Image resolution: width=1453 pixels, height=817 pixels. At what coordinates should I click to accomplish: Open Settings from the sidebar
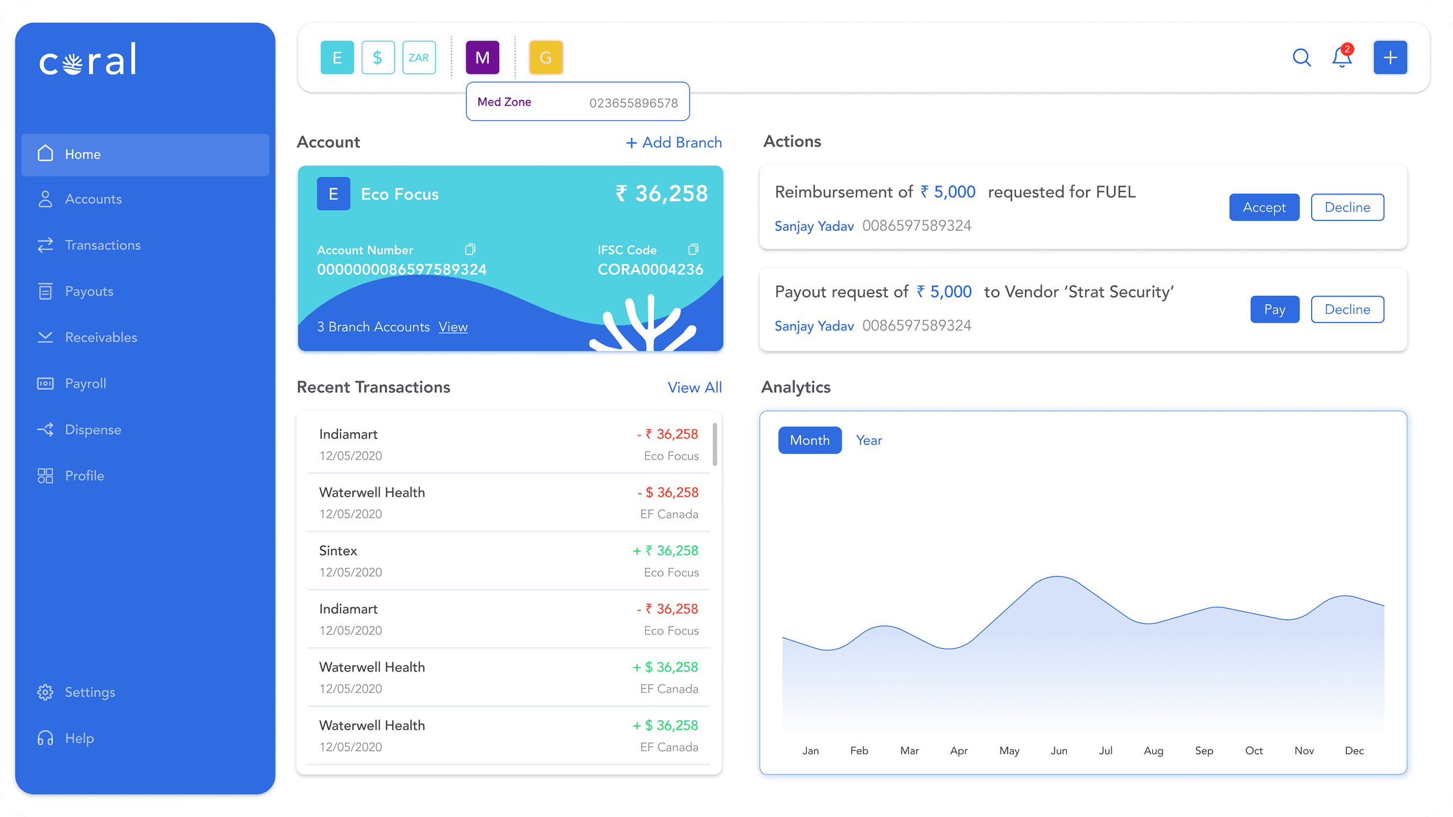coord(89,692)
